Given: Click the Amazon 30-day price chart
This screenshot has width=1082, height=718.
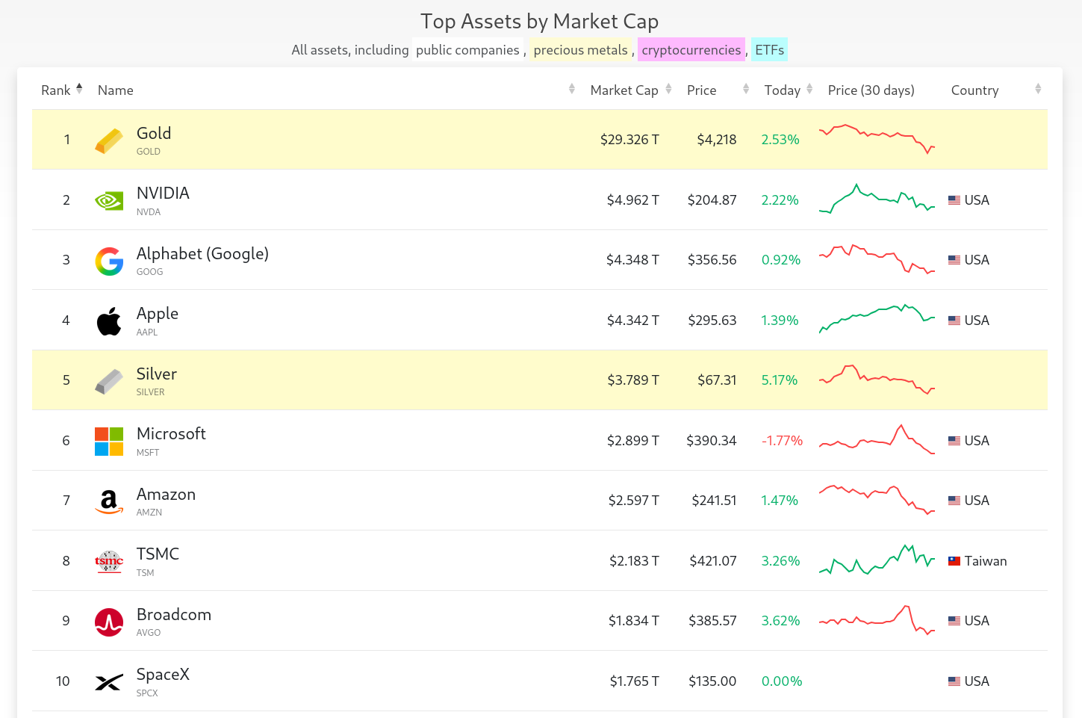Looking at the screenshot, I should pos(877,500).
